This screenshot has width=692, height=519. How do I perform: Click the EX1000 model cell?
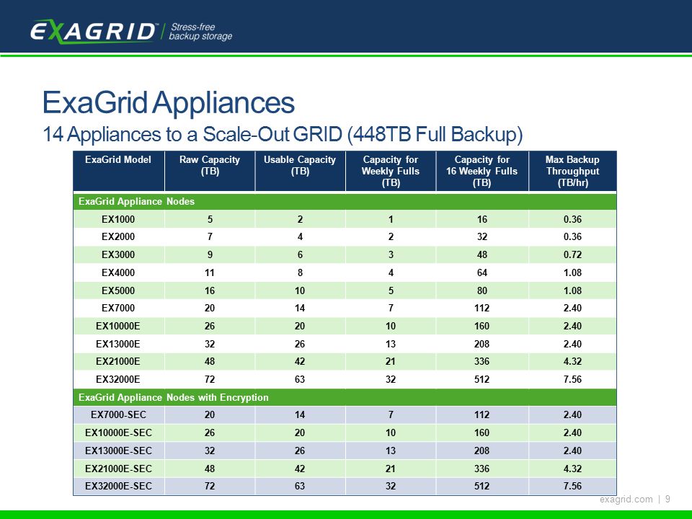(118, 219)
